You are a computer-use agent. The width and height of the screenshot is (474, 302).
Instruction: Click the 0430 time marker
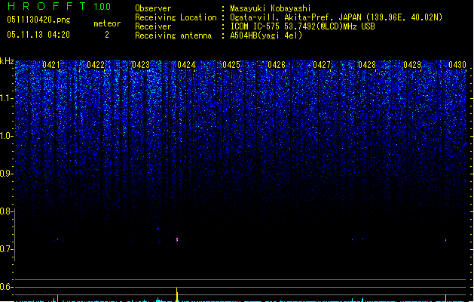[x=457, y=65]
